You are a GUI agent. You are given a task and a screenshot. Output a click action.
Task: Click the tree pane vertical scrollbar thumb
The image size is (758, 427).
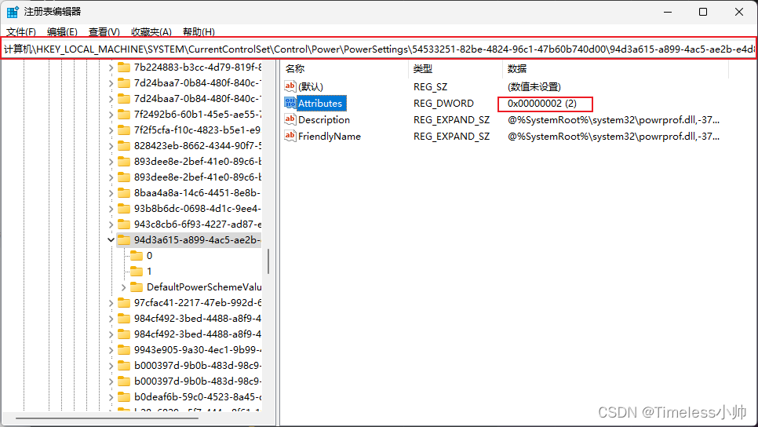point(268,261)
